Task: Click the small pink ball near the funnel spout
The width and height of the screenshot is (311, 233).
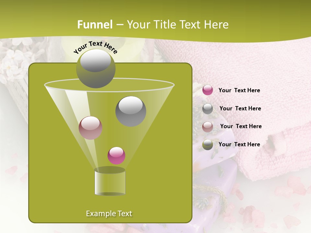Action: pos(117,155)
